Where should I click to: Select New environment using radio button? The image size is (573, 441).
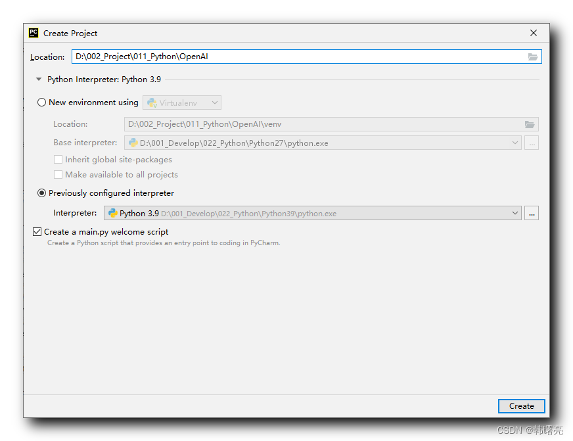pos(41,103)
